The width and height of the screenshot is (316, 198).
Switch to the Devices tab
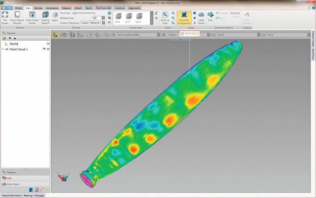point(38,8)
